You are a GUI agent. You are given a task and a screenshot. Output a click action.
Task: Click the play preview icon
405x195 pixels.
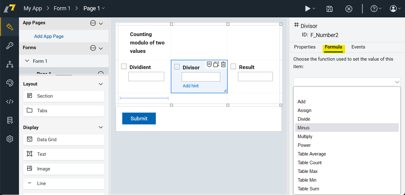pyautogui.click(x=308, y=9)
